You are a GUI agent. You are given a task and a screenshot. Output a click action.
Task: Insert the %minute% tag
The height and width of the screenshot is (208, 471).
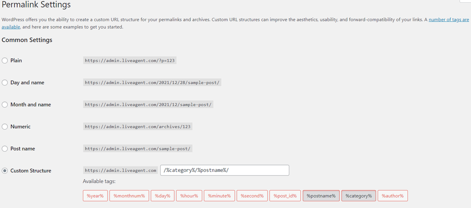coord(219,196)
